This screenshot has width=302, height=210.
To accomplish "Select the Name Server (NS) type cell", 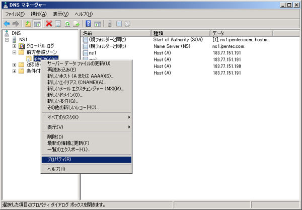I will pyautogui.click(x=172, y=46).
